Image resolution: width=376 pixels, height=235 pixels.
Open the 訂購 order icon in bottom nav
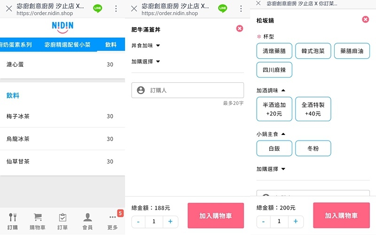(x=12, y=221)
